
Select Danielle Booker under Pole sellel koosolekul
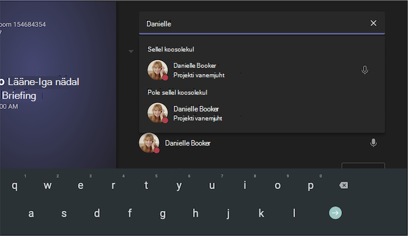(262, 113)
